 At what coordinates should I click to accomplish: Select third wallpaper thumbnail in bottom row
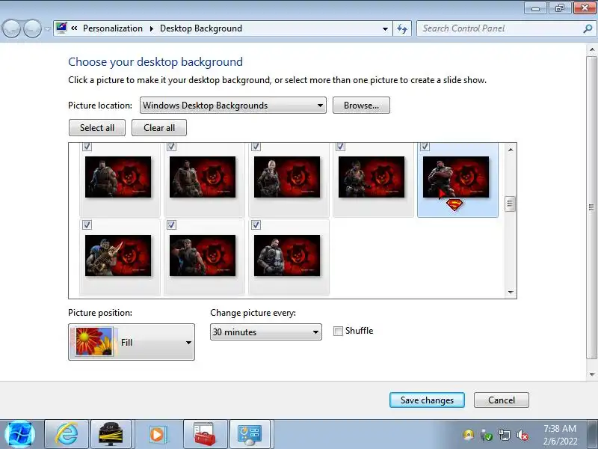coord(287,255)
